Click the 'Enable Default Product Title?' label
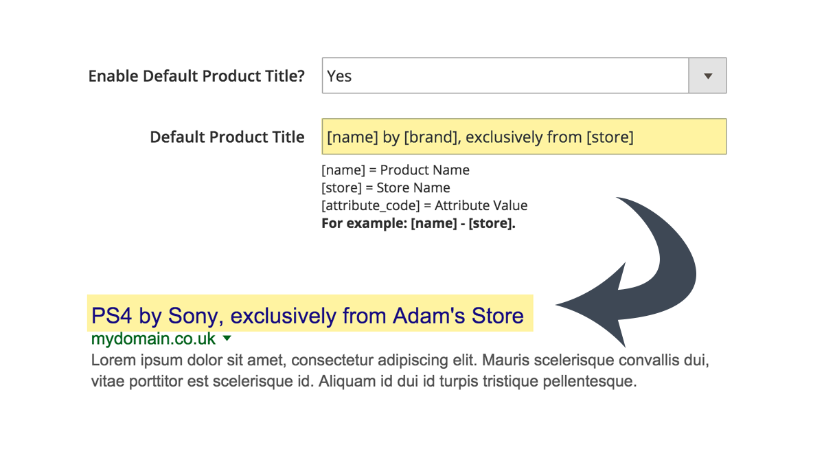This screenshot has height=458, width=824. [x=196, y=76]
